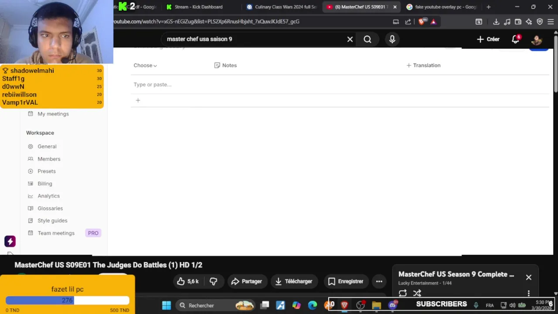This screenshot has width=558, height=314.
Task: Open Team meetings PRO item
Action: [64, 233]
